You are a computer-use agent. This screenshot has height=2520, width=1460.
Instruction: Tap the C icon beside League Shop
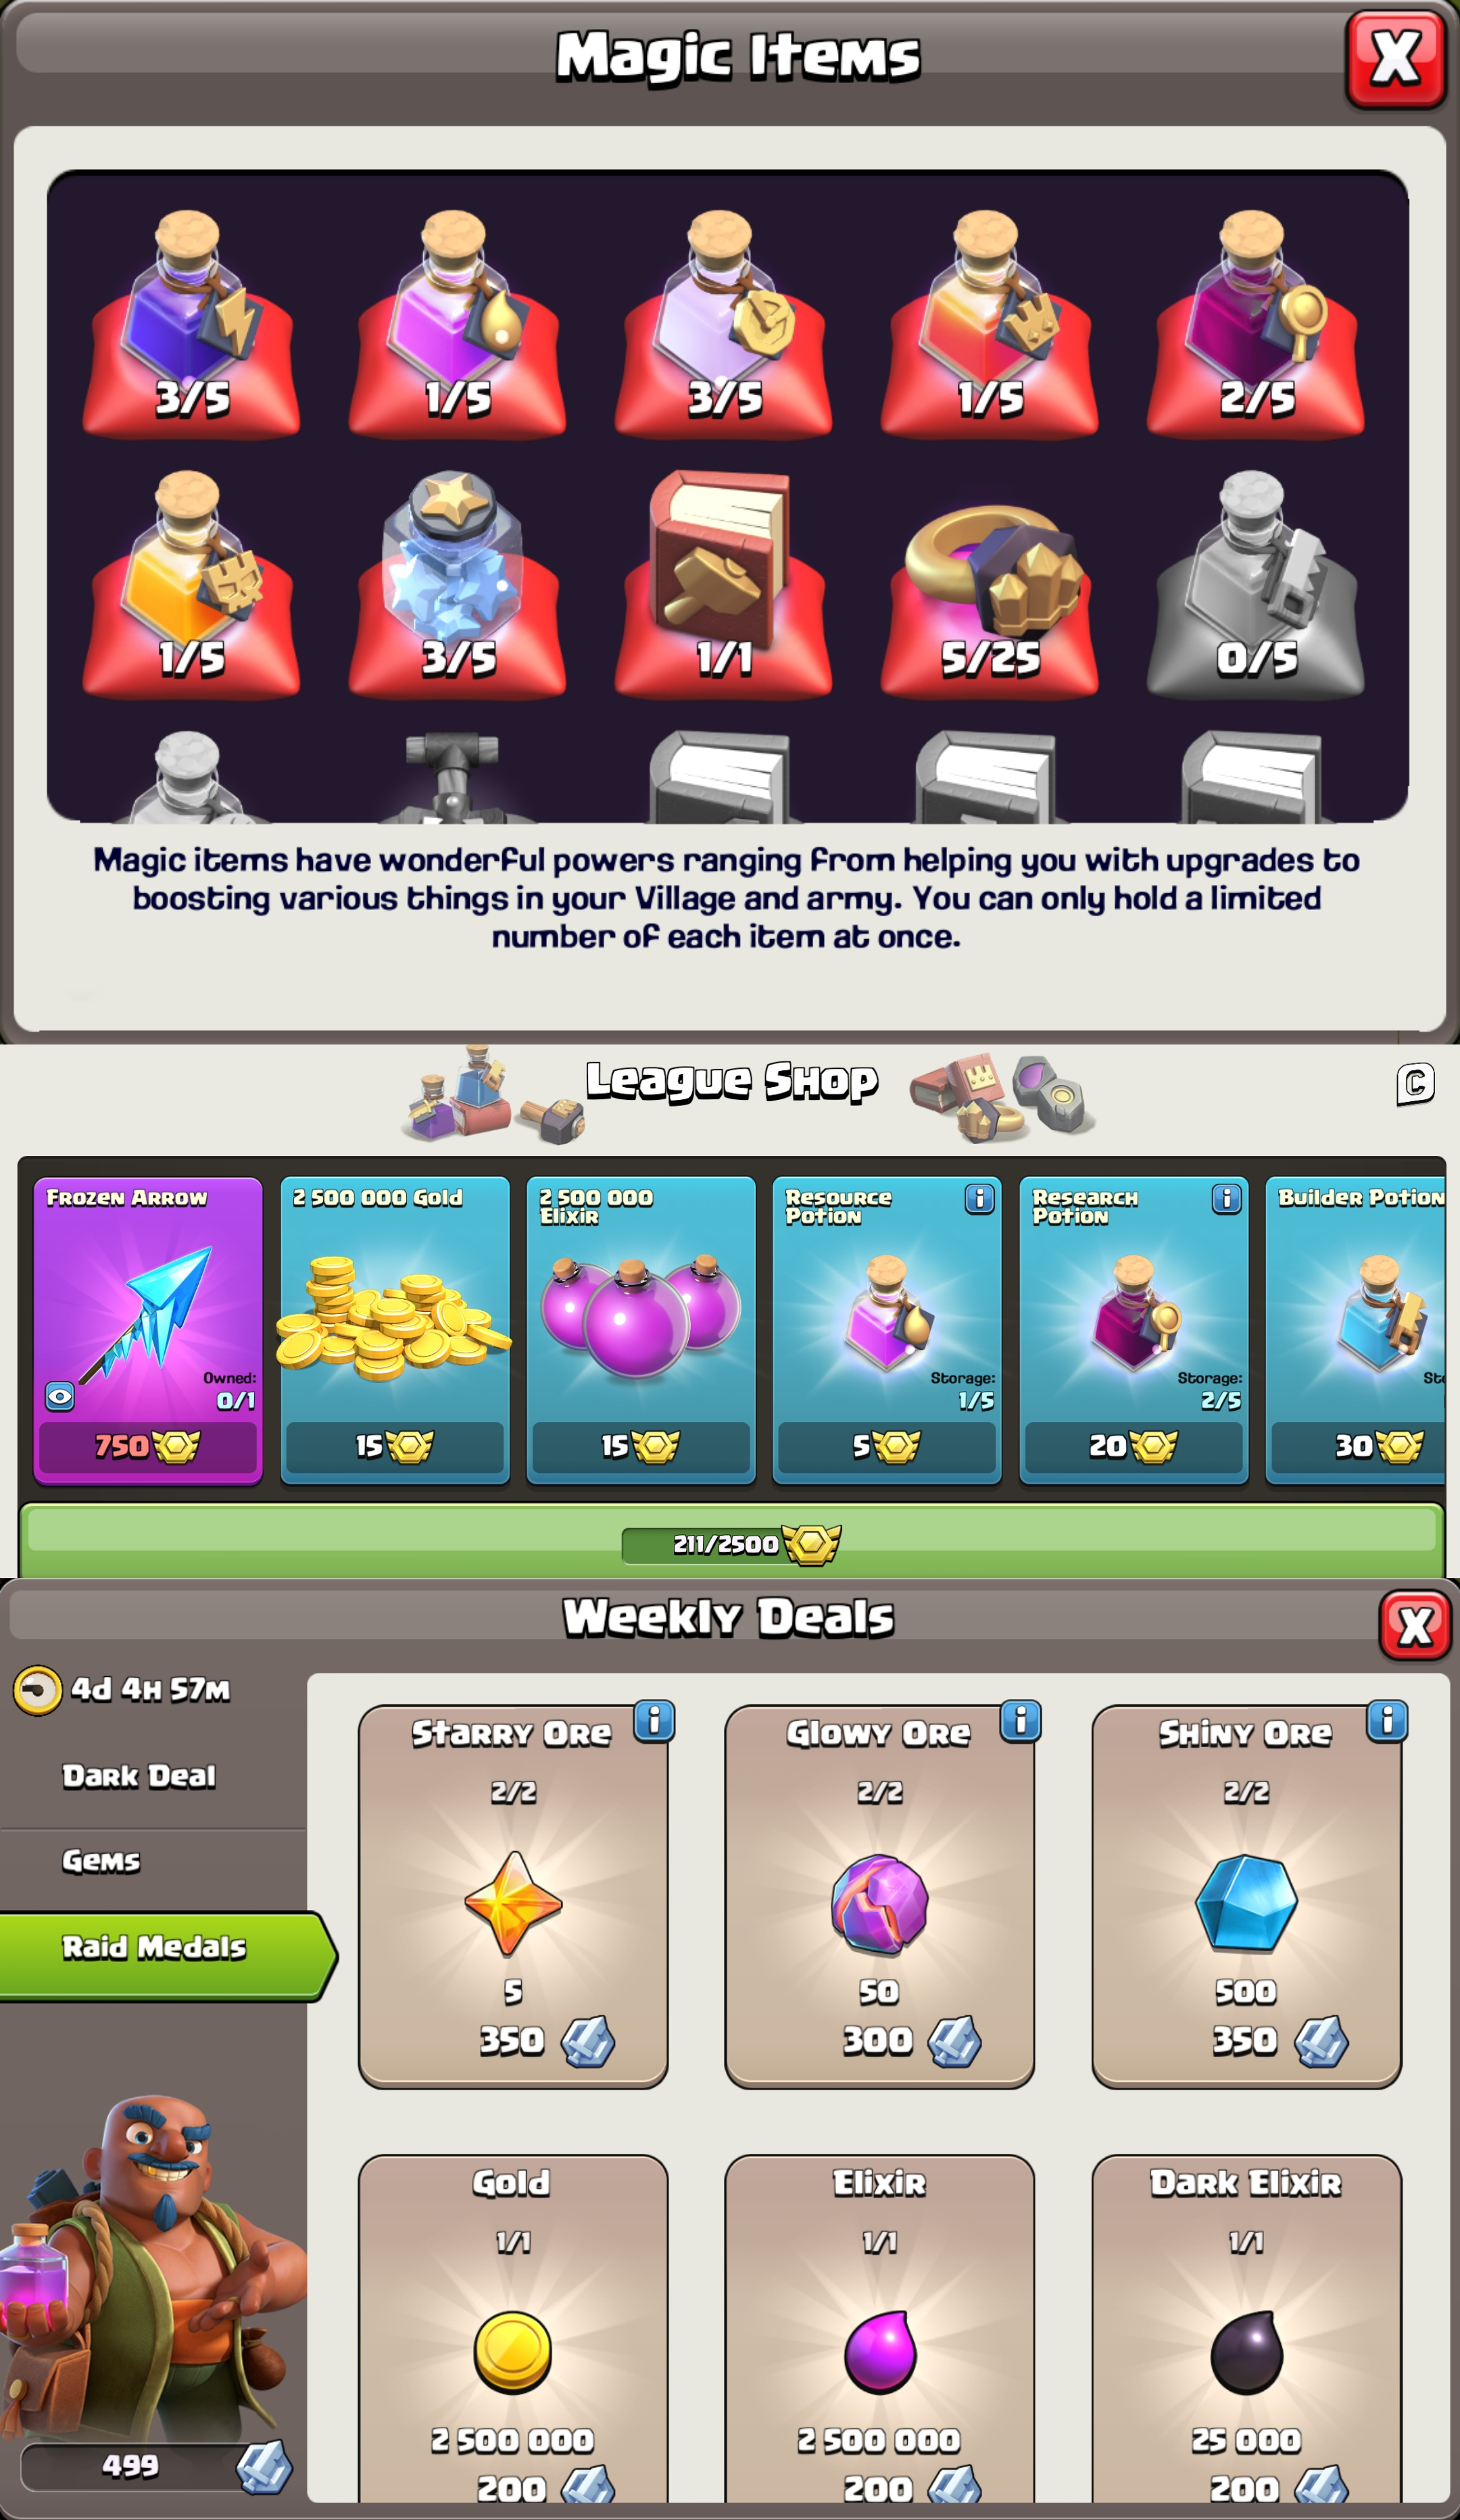tap(1415, 1083)
